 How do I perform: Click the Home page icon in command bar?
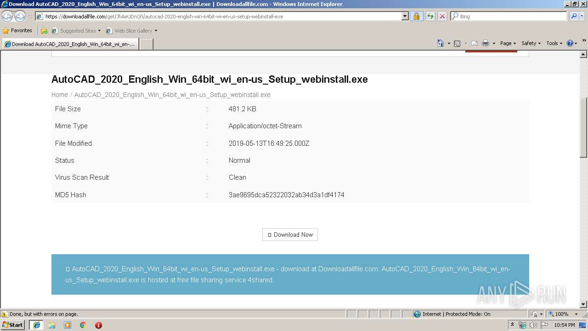[x=440, y=43]
